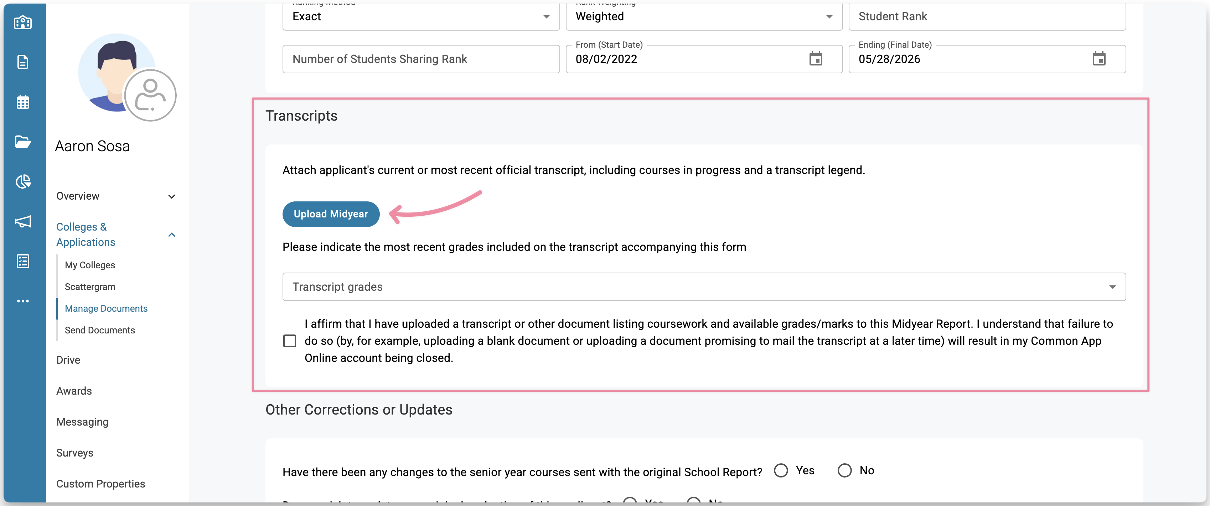The image size is (1210, 506).
Task: Click the Number of Students Sharing Rank field
Action: (420, 59)
